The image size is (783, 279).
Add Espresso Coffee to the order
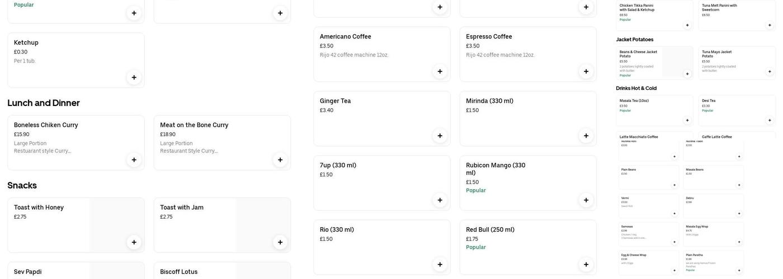click(x=586, y=71)
